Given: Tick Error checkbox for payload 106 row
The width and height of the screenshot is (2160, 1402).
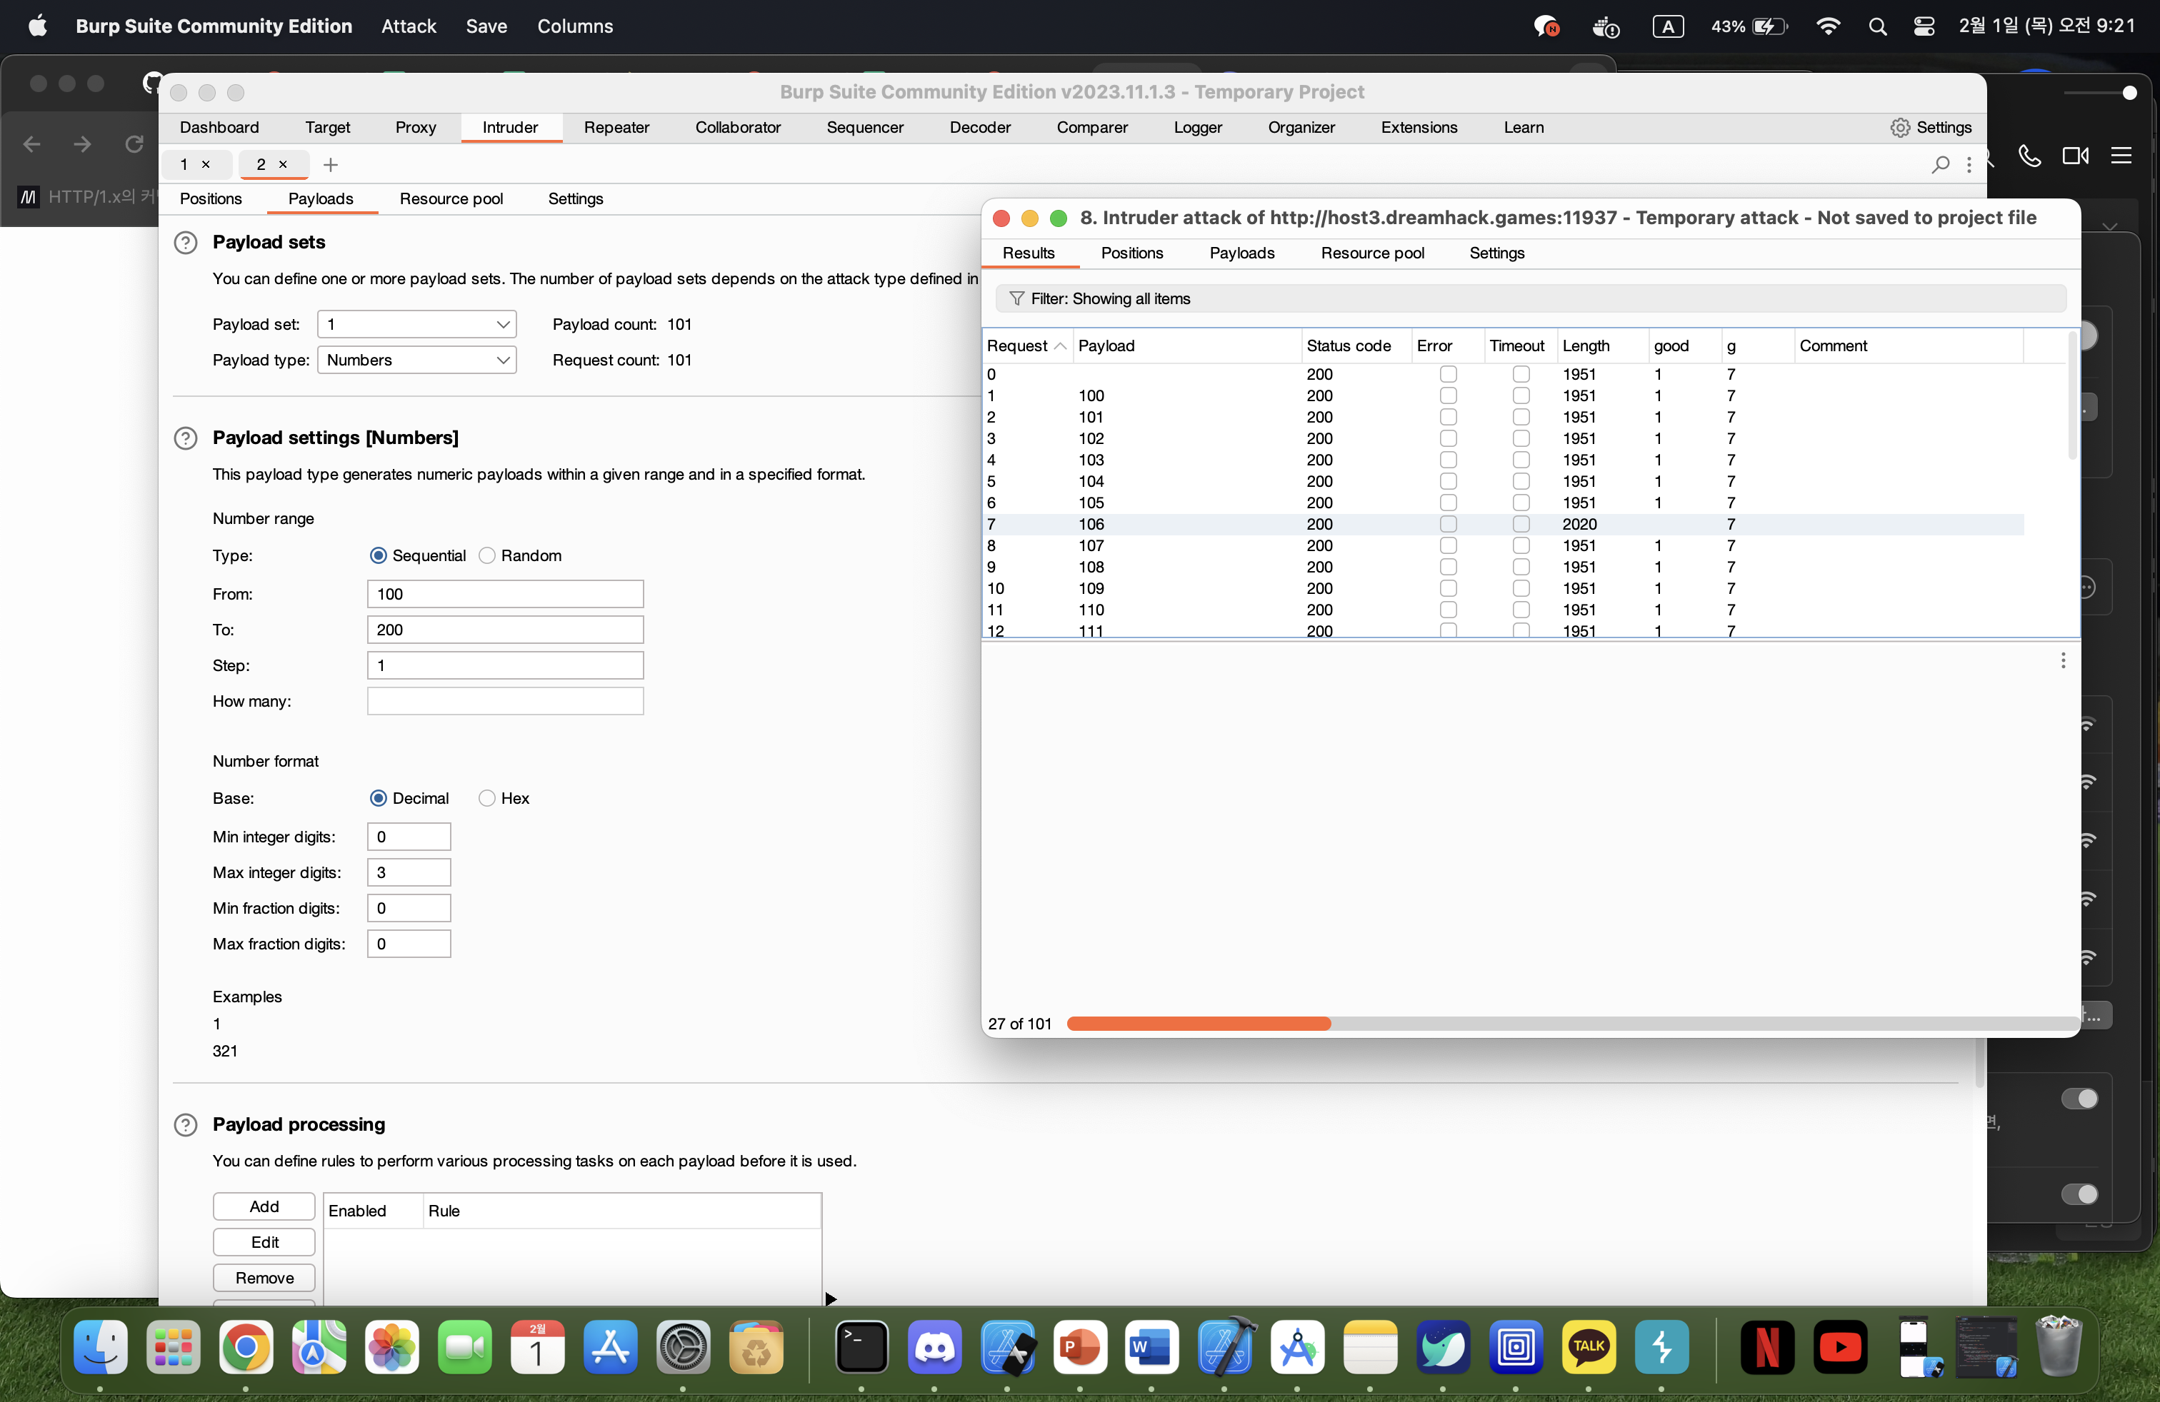Looking at the screenshot, I should pos(1449,524).
